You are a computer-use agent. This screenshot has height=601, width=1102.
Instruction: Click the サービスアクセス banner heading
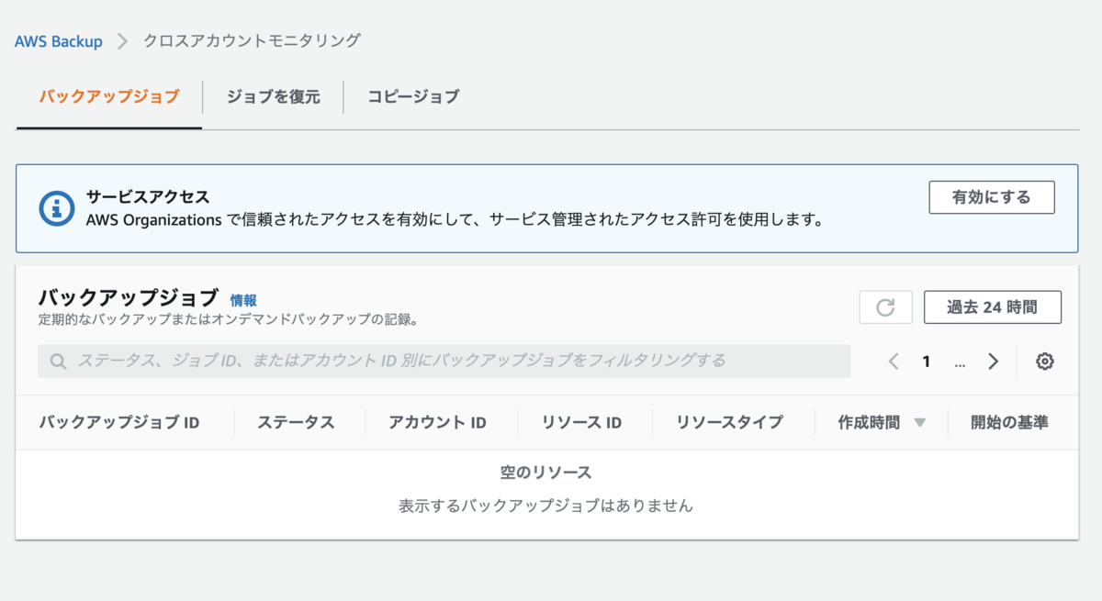coord(148,196)
